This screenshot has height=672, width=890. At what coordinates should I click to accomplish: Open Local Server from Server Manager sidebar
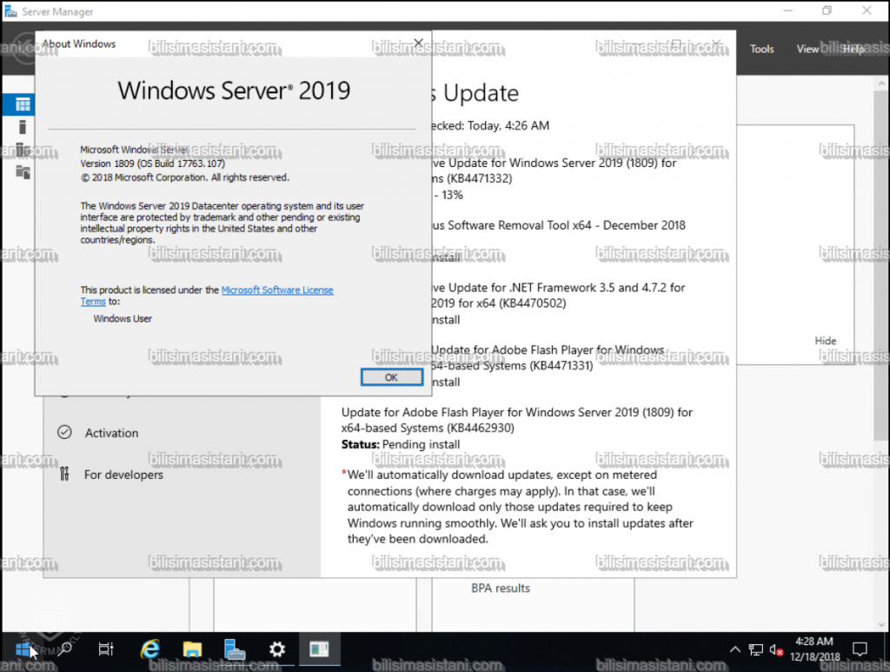tap(23, 127)
